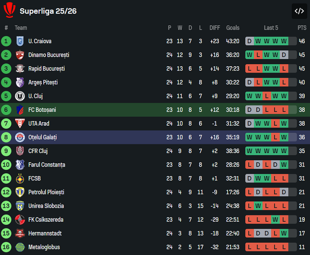Click the U. Craiova club crest
Image resolution: width=310 pixels, height=255 pixels.
pos(19,41)
